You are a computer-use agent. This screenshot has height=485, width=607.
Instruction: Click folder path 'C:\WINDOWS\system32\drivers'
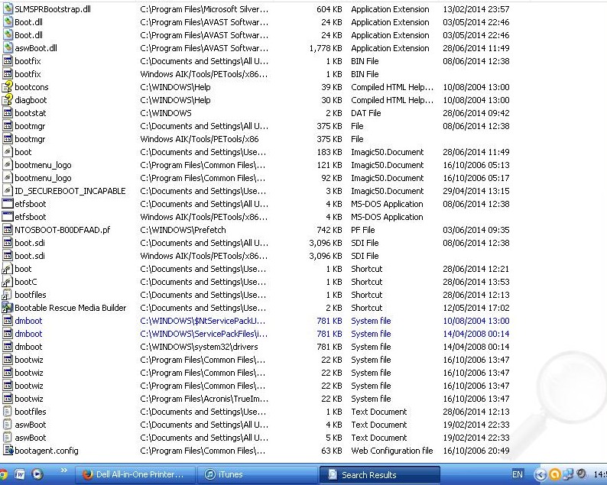click(199, 347)
